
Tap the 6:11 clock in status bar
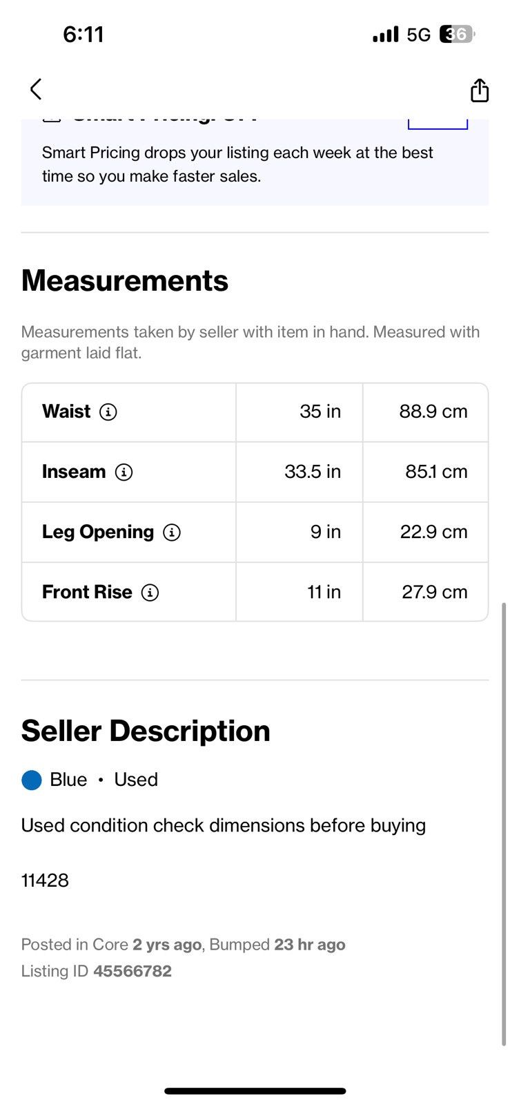[84, 35]
